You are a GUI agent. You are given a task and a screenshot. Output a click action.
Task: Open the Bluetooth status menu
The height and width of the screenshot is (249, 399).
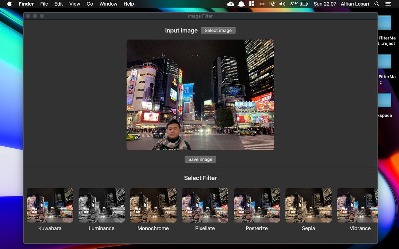click(262, 4)
